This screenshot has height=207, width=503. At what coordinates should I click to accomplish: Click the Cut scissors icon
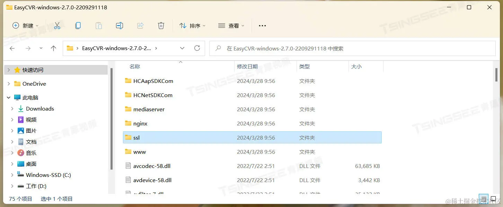pyautogui.click(x=57, y=26)
